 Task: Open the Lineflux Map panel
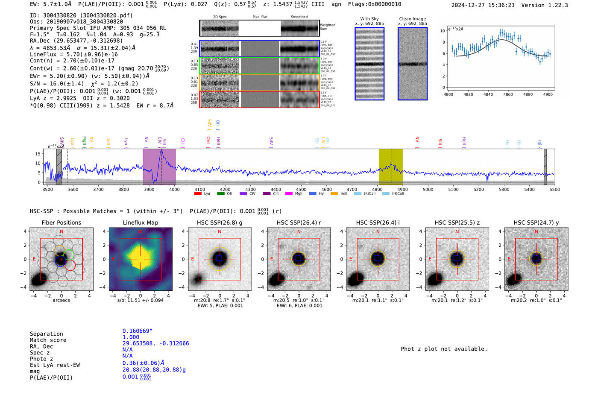point(141,260)
